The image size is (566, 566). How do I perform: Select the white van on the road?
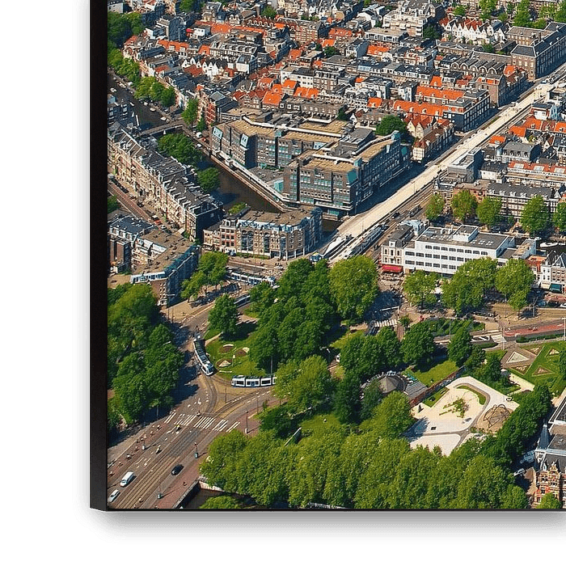click(127, 479)
